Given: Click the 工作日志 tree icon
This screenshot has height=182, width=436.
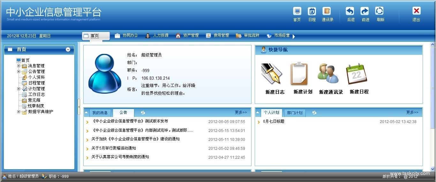Looking at the screenshot, I should pyautogui.click(x=24, y=94).
